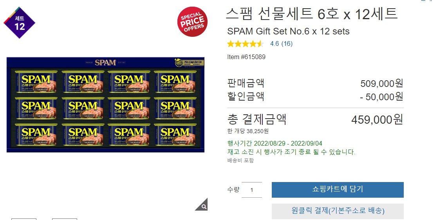
Task: Open the 4.6 rating score link
Action: (x=275, y=44)
